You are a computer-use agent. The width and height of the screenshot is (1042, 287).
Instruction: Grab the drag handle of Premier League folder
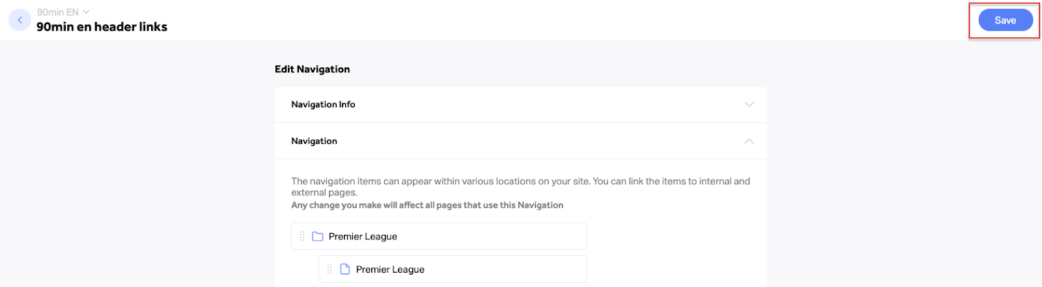coord(302,236)
